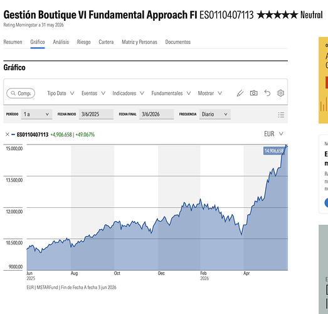Click the Fecha Inicio date field
Screen dimensions: 328x314
click(96, 114)
